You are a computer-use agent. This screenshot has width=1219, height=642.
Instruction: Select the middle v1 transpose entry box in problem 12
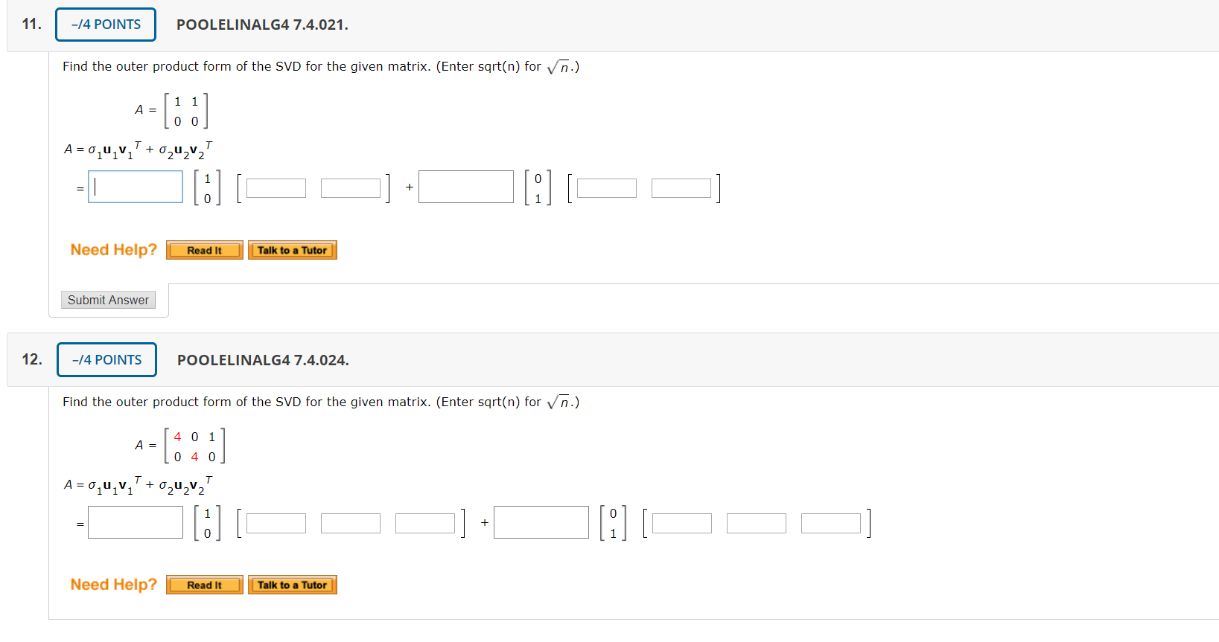(x=351, y=522)
